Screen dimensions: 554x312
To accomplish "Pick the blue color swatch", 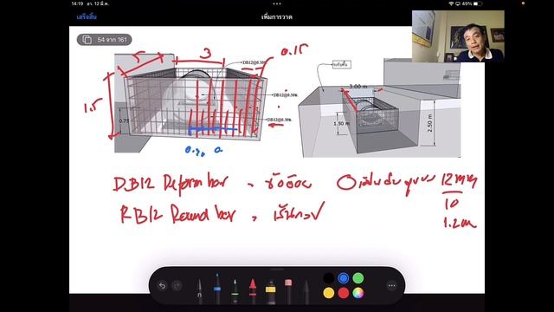I will click(343, 278).
